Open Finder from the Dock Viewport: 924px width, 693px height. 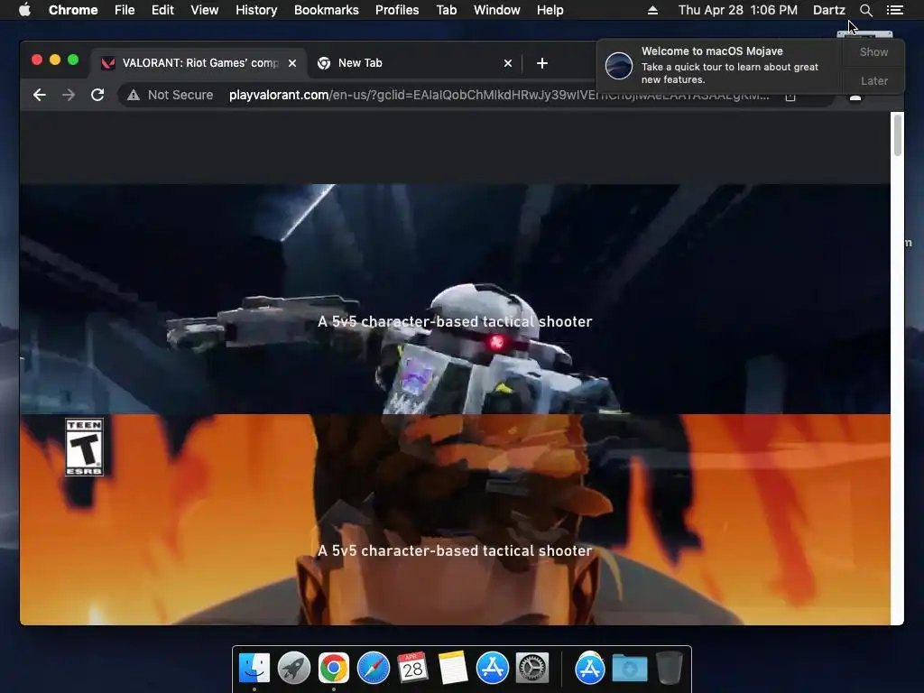point(254,668)
